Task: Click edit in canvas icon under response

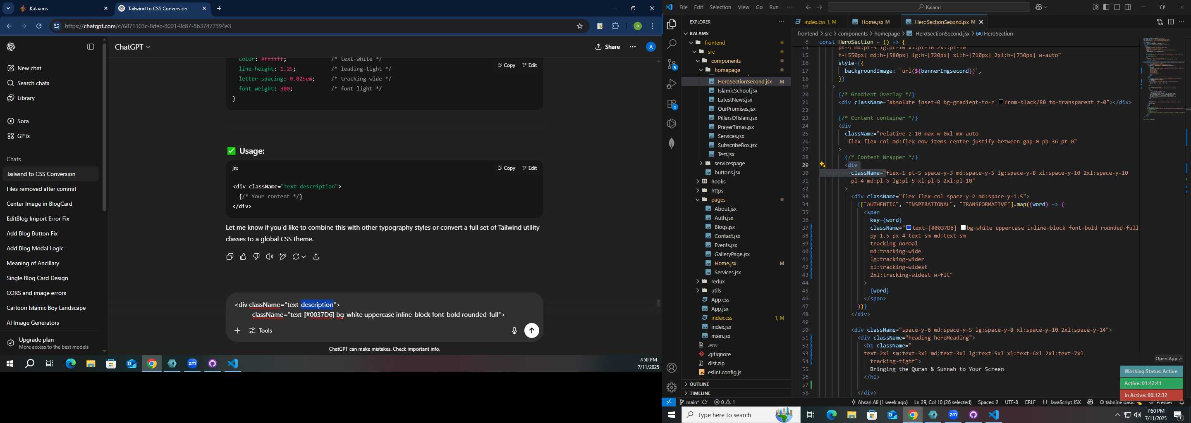Action: [283, 257]
